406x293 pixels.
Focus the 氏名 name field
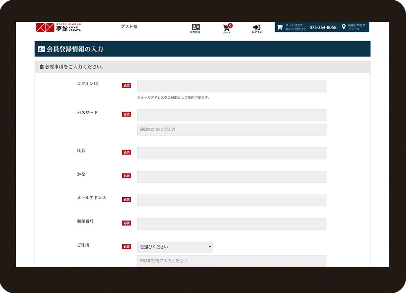231,153
